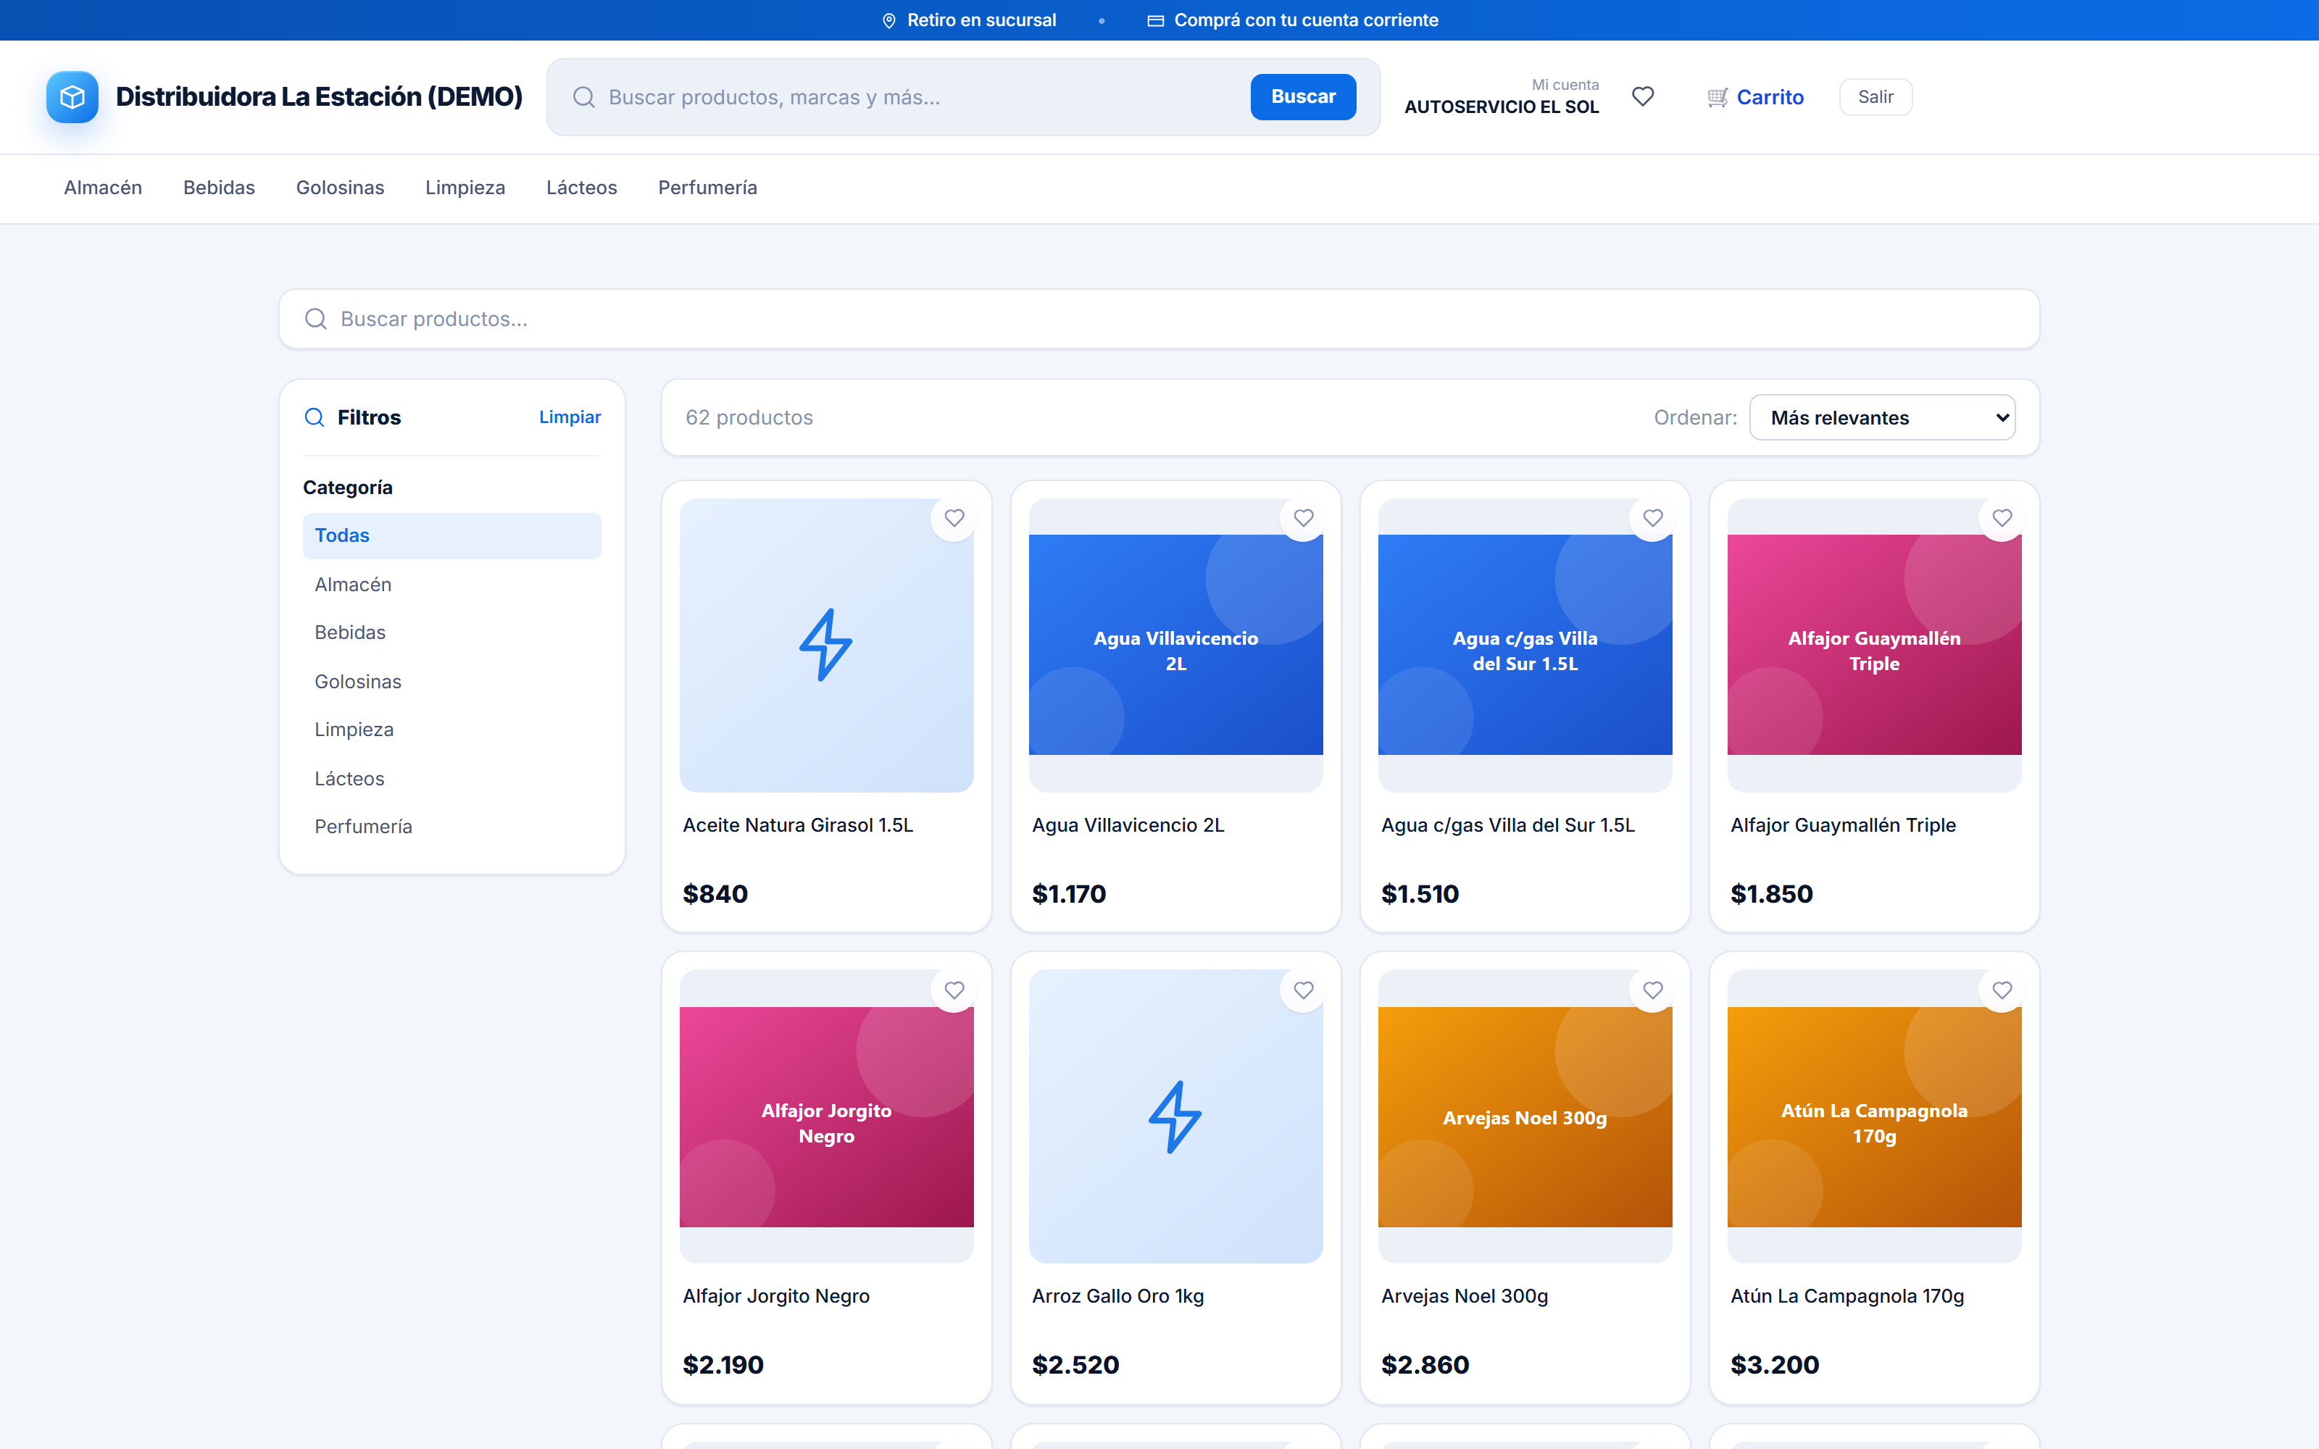Screen dimensions: 2319x1449
Task: Filter by Perfumería category in sidebar
Action: pyautogui.click(x=451, y=826)
